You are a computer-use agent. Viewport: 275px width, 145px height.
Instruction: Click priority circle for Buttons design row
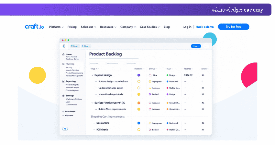(x=139, y=82)
